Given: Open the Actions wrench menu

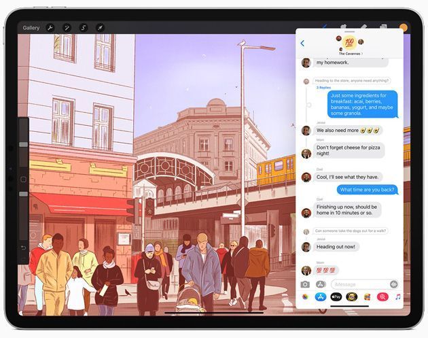Looking at the screenshot, I should coord(50,28).
